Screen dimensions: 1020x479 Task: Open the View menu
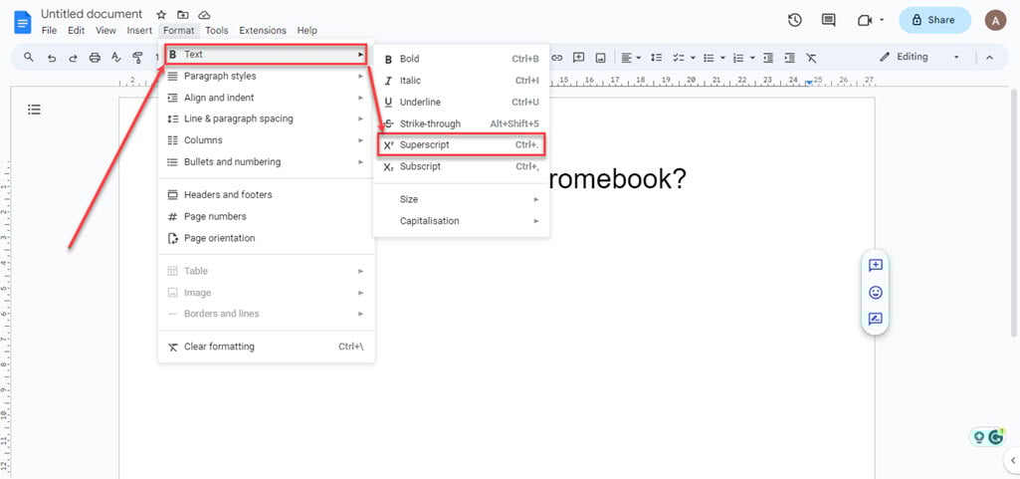105,31
